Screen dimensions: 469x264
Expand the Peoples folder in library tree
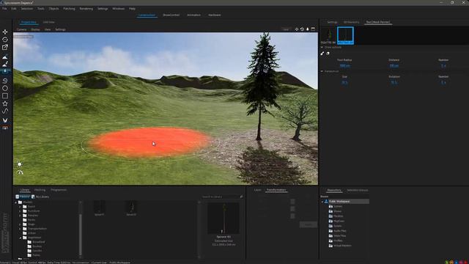(x=21, y=216)
